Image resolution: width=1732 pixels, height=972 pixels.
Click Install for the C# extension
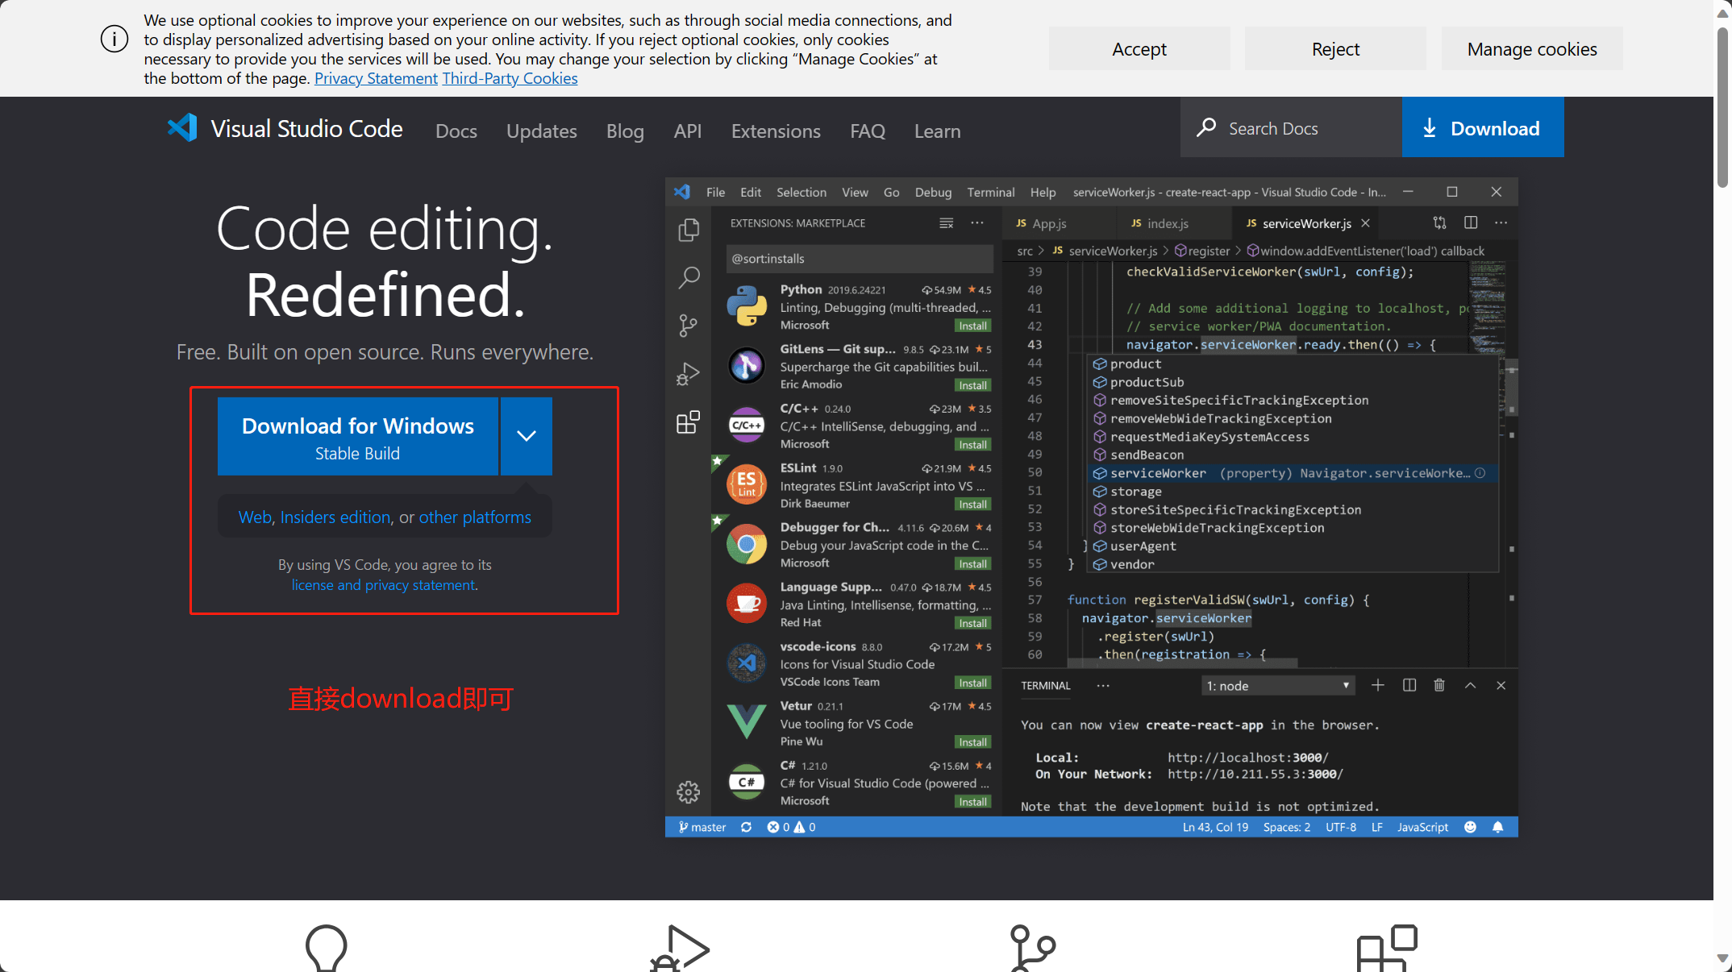972,801
